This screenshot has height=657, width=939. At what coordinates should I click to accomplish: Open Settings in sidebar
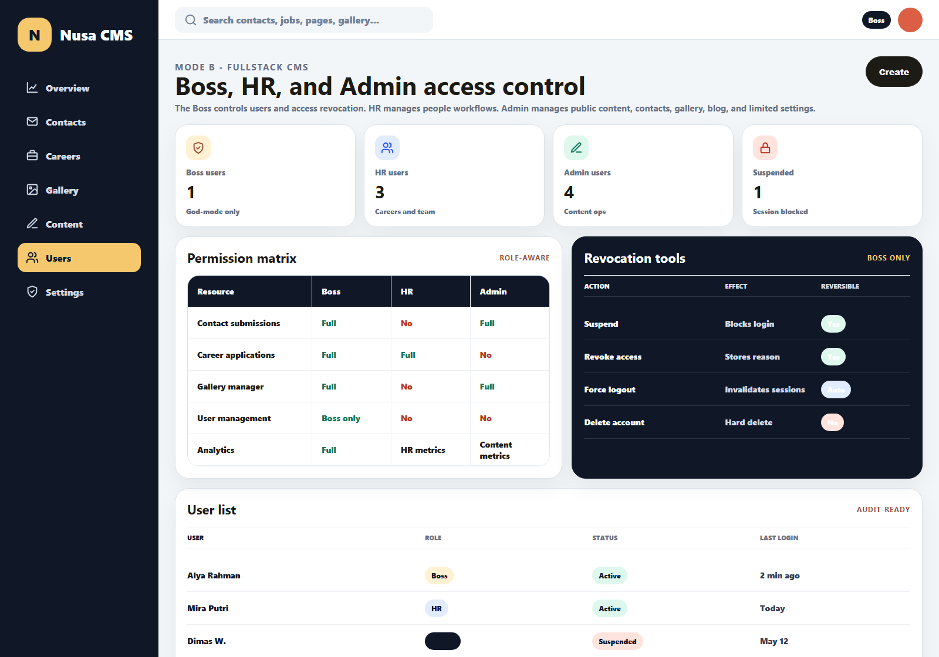pos(79,292)
